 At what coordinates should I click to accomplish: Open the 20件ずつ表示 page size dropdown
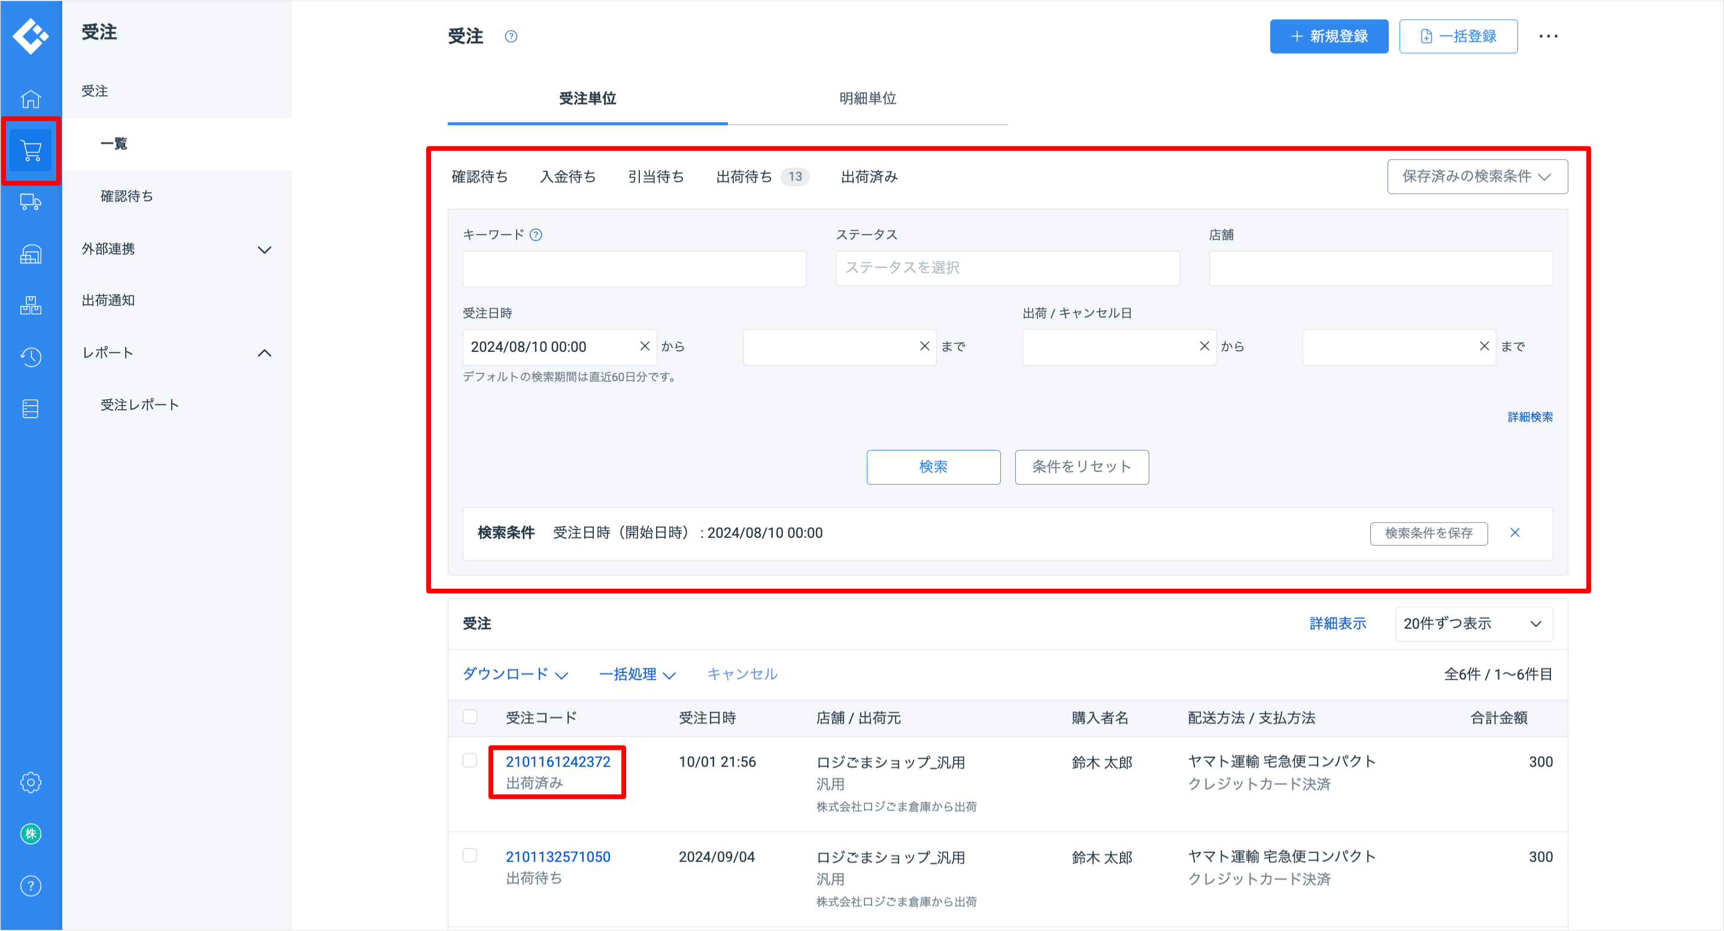(1474, 624)
